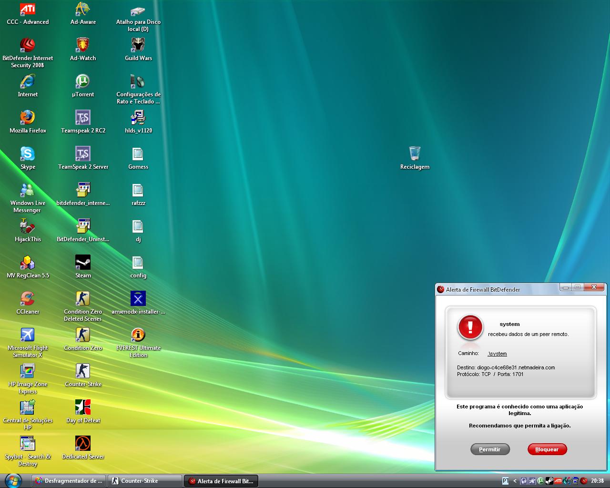Switch to Counter-Strike taskbar button
Screen dimensions: 610x488
[x=145, y=481]
